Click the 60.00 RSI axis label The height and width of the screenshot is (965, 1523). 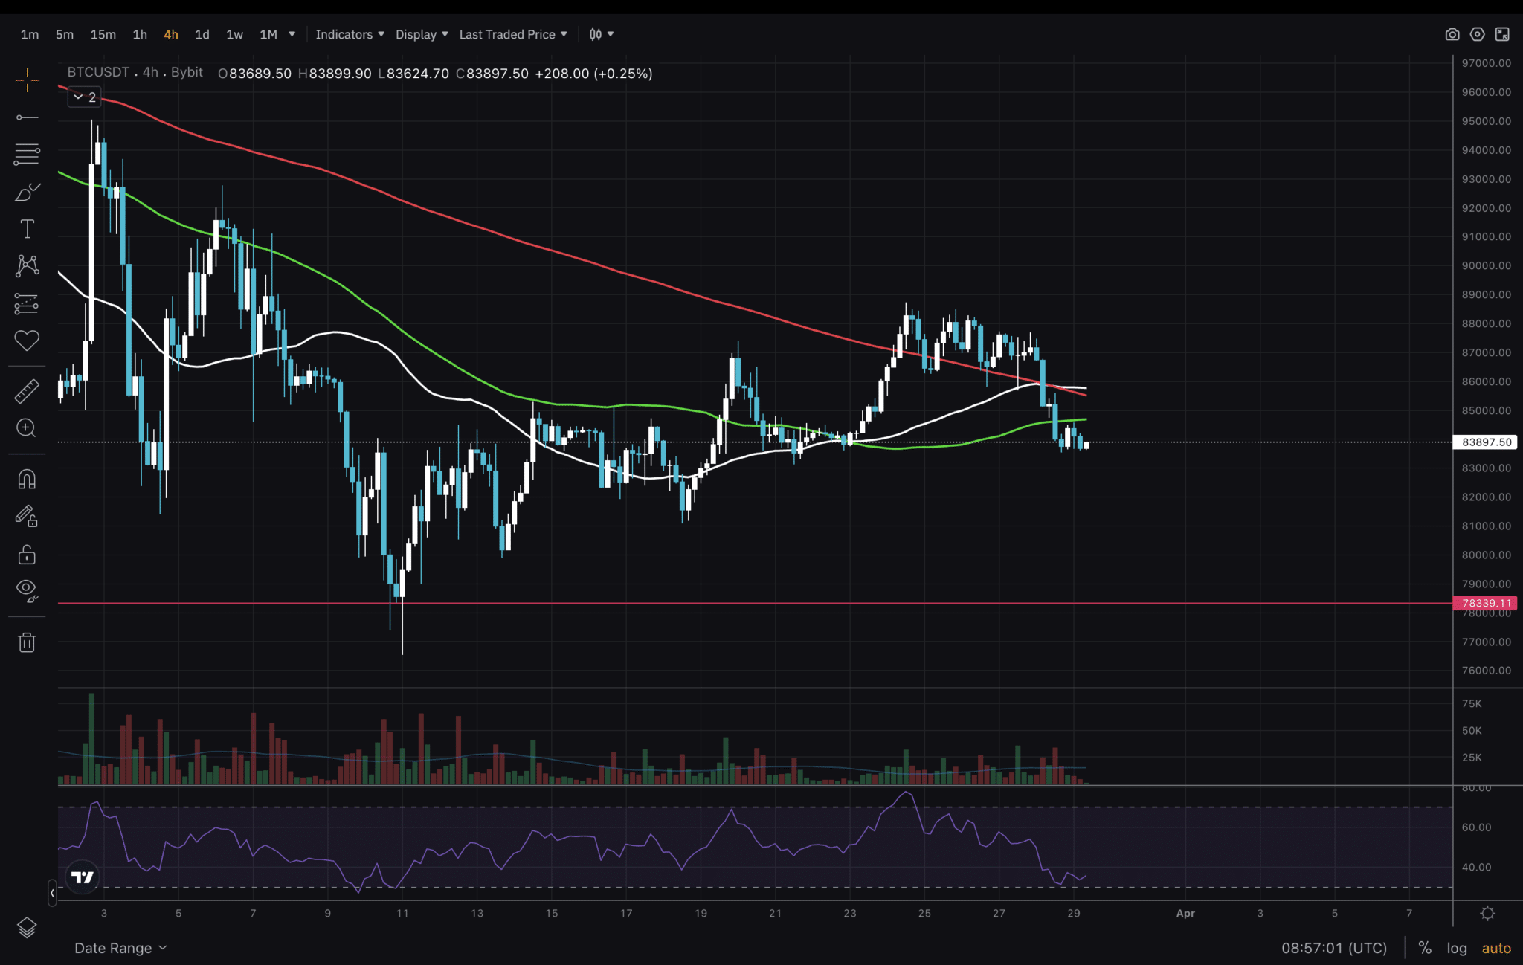click(x=1476, y=827)
